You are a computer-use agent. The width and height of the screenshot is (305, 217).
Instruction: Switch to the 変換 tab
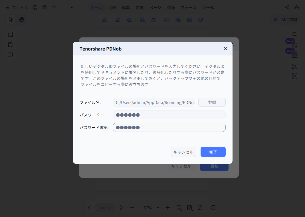(140, 8)
